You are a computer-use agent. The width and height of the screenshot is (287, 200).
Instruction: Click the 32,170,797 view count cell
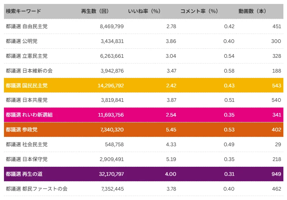tap(111, 174)
